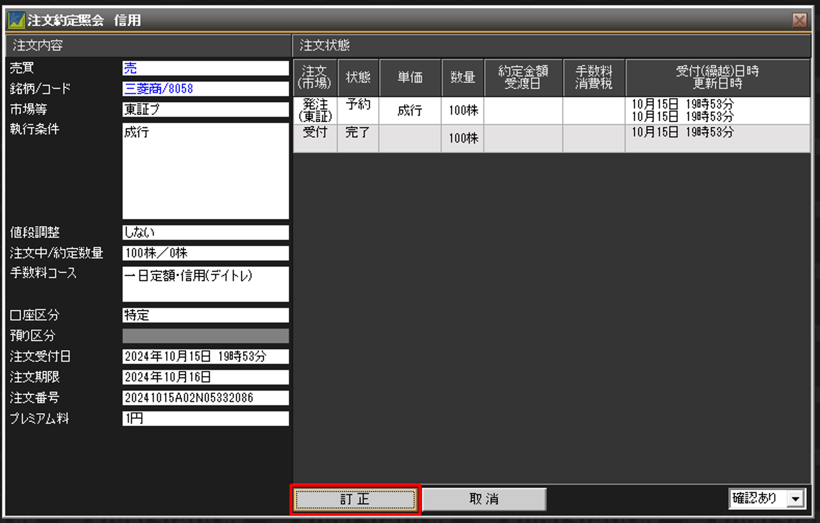This screenshot has height=523, width=820.
Task: Select the 成行 price cell in table
Action: click(410, 111)
